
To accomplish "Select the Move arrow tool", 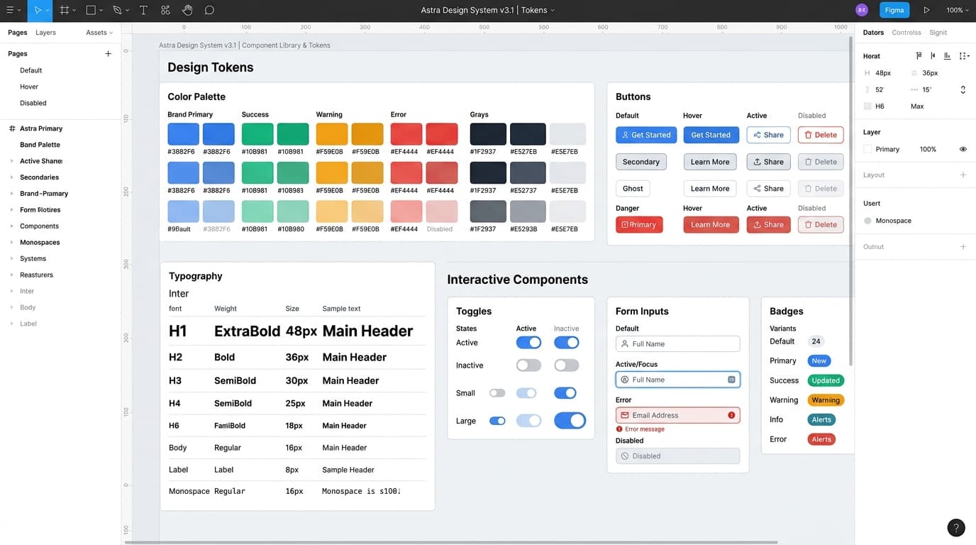I will [38, 10].
